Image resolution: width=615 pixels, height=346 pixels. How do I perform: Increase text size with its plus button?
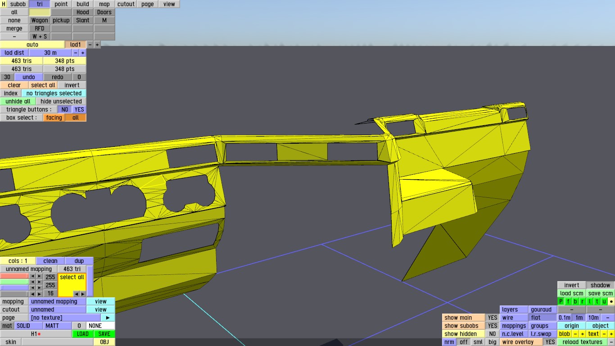[611, 334]
